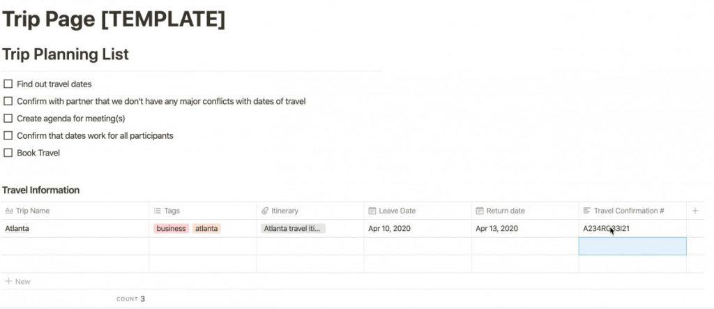Tick the Book Travel checkbox
The width and height of the screenshot is (714, 309).
click(x=8, y=153)
